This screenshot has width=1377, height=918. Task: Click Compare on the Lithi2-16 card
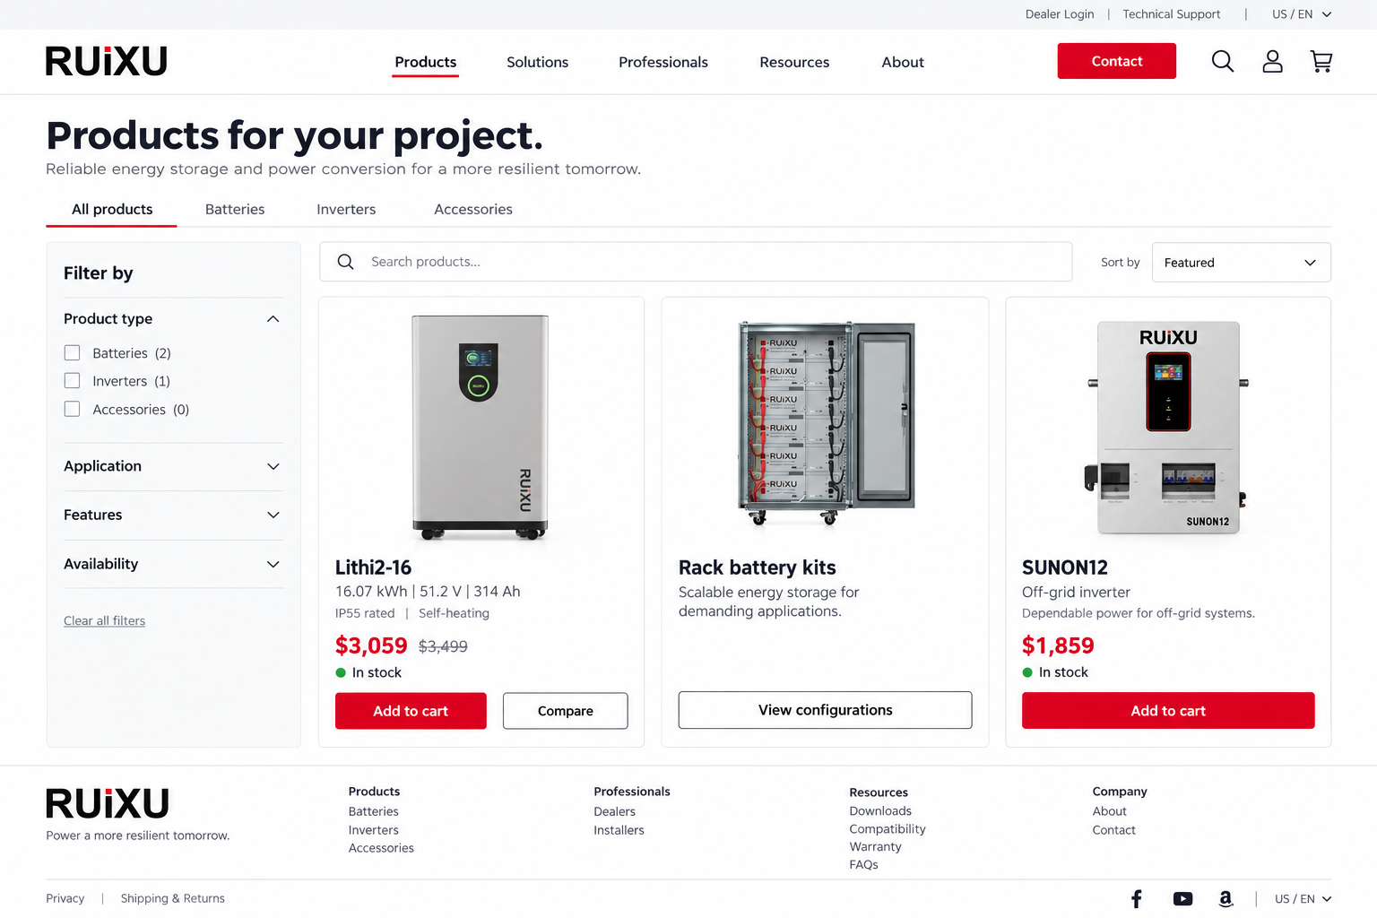click(566, 711)
